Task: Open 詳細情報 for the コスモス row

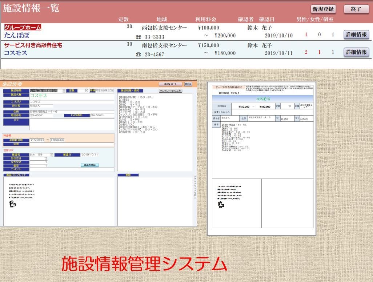Action: tap(356, 52)
